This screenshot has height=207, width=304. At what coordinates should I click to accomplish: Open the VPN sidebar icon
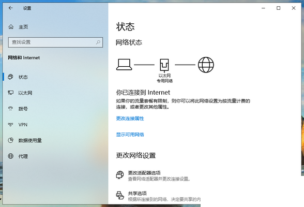[10, 124]
